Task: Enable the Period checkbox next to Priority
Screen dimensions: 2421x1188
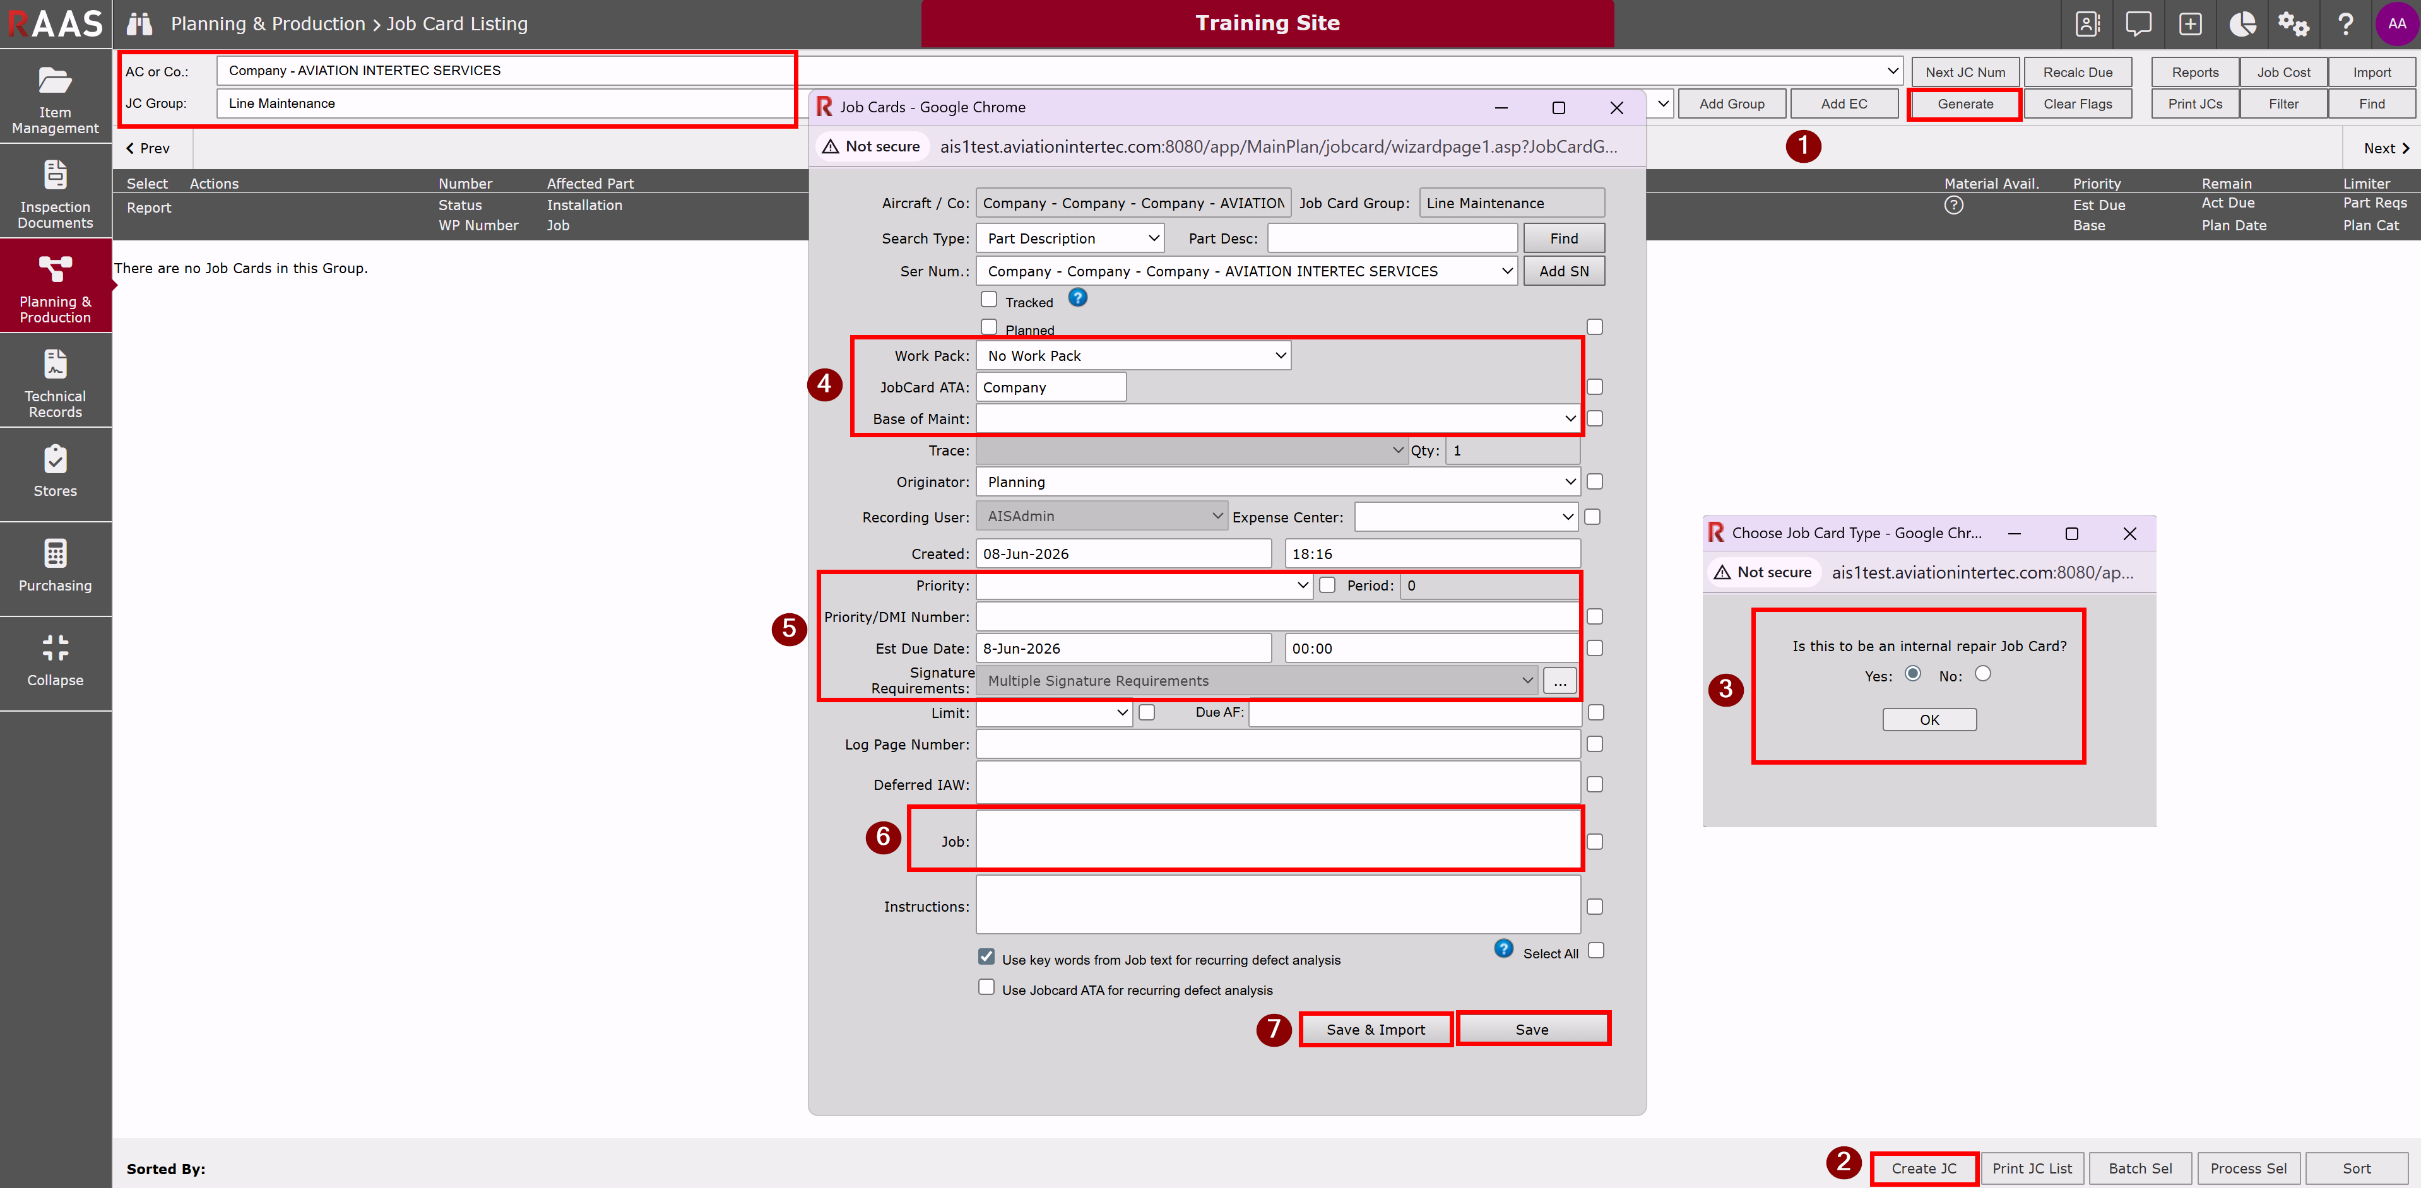Action: coord(1327,585)
